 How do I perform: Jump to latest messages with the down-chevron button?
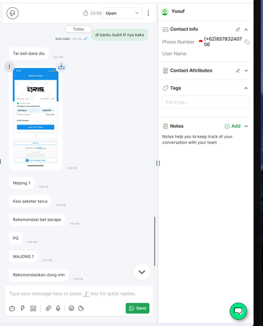coord(142,272)
